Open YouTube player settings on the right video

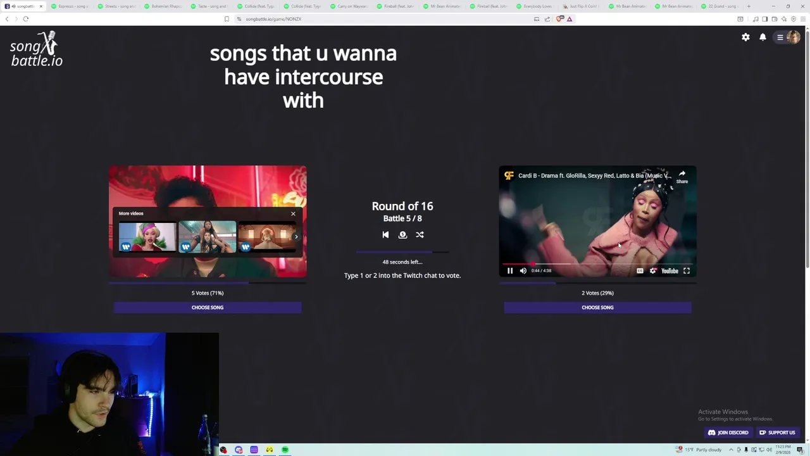(653, 270)
